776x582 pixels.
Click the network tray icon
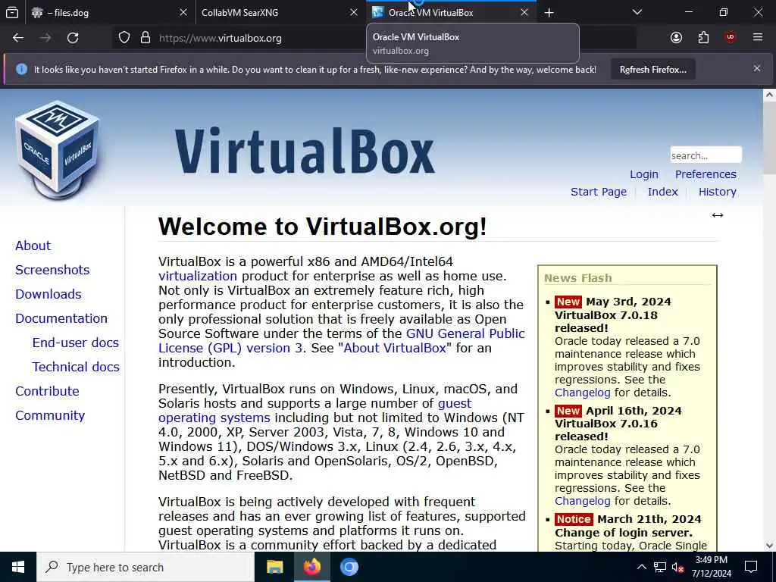660,567
